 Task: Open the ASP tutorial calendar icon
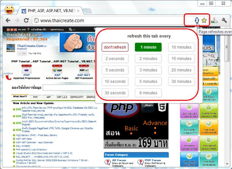coord(57,69)
